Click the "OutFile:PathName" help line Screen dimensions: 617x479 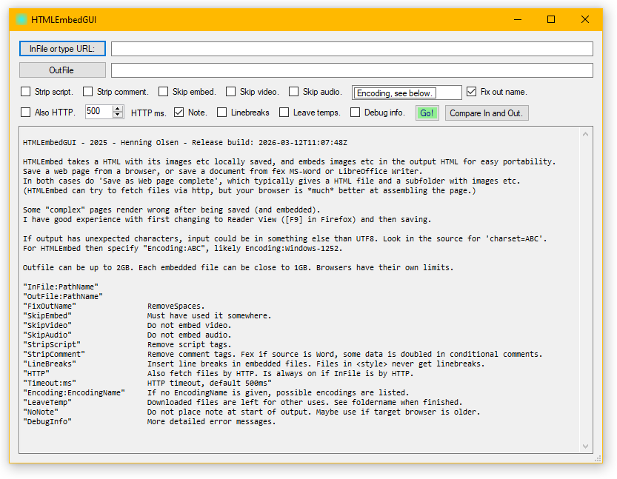(63, 296)
